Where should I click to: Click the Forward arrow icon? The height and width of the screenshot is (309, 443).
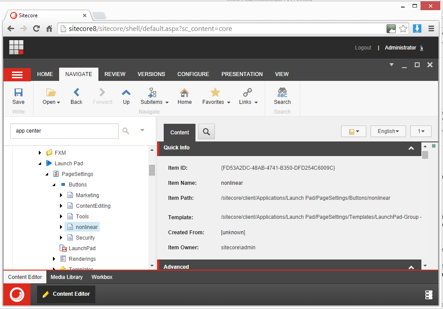pos(102,92)
